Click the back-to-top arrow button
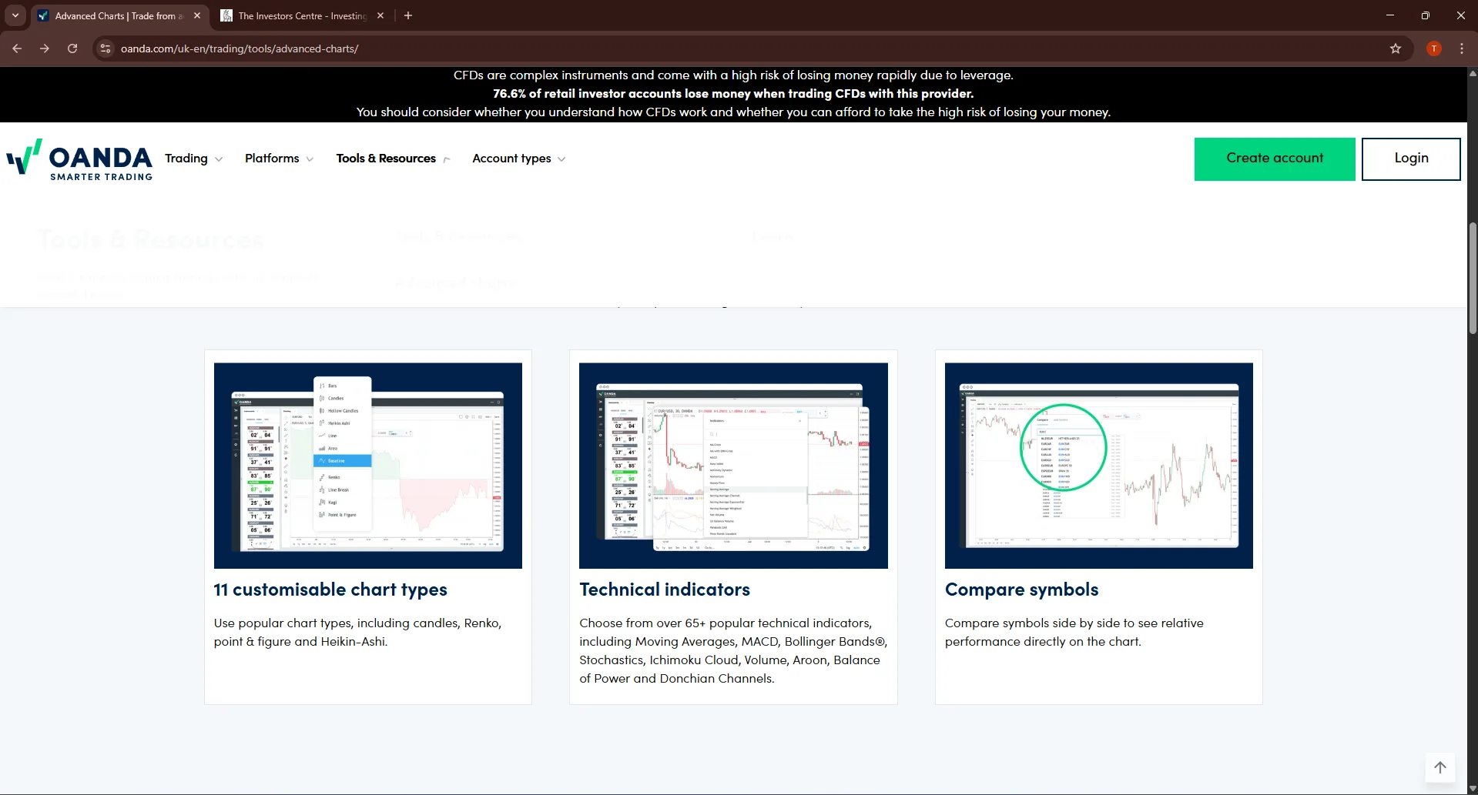 [x=1440, y=767]
